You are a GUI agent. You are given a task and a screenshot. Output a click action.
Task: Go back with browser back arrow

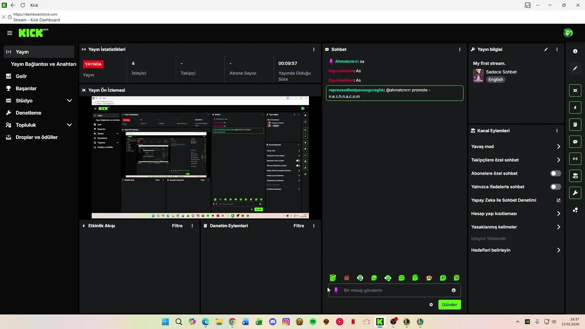pos(13,5)
